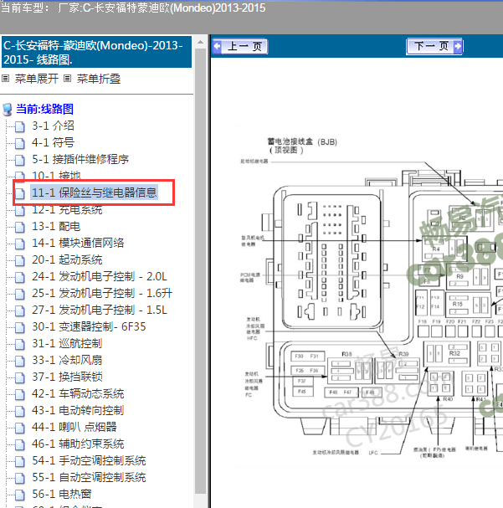503x508 pixels.
Task: Click the page icon beside 44-1 喇叭 点烟器
Action: [x=20, y=428]
